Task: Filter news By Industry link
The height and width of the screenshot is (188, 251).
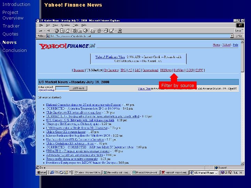Action: click(x=111, y=70)
